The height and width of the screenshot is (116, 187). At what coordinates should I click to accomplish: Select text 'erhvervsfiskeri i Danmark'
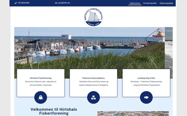(x=41, y=85)
